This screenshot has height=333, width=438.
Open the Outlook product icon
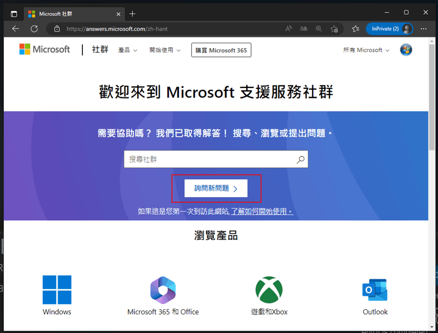pyautogui.click(x=375, y=290)
